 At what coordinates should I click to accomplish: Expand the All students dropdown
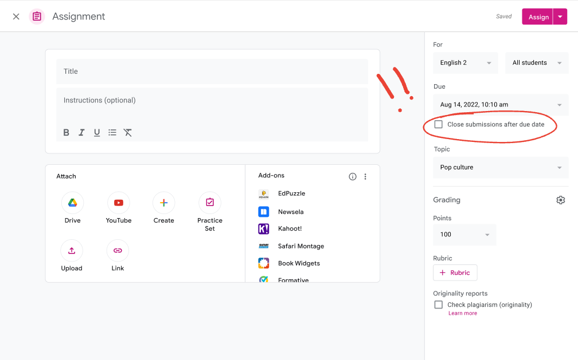point(537,62)
